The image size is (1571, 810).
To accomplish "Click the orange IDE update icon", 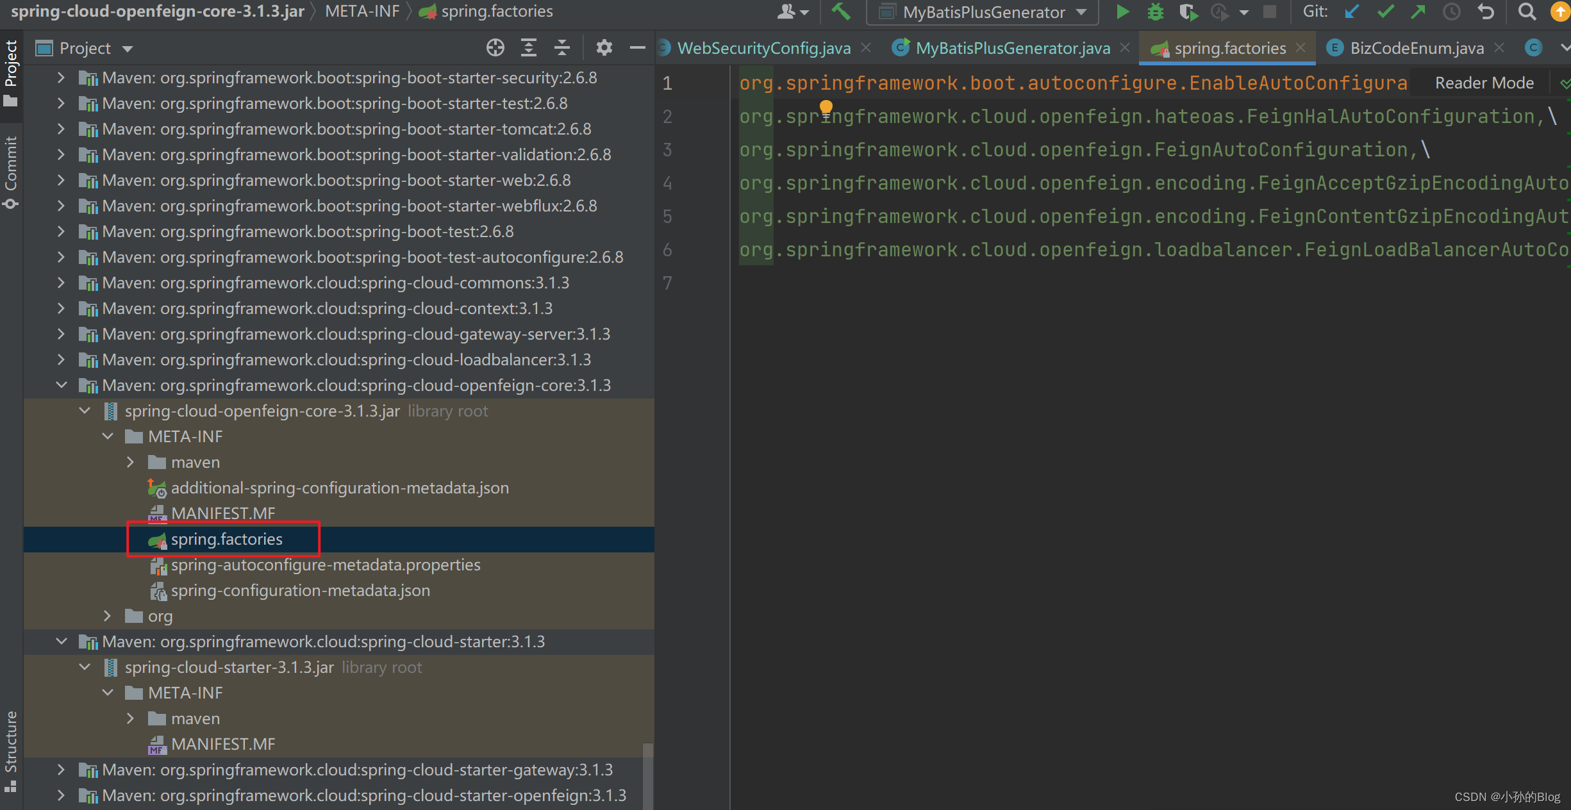I will 1560,12.
